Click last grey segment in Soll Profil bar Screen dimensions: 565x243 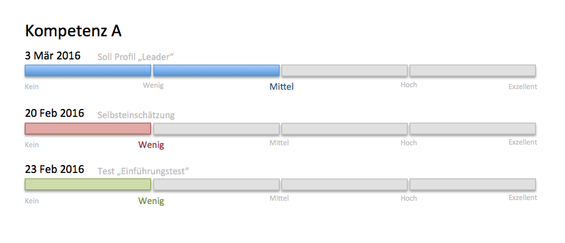(472, 71)
